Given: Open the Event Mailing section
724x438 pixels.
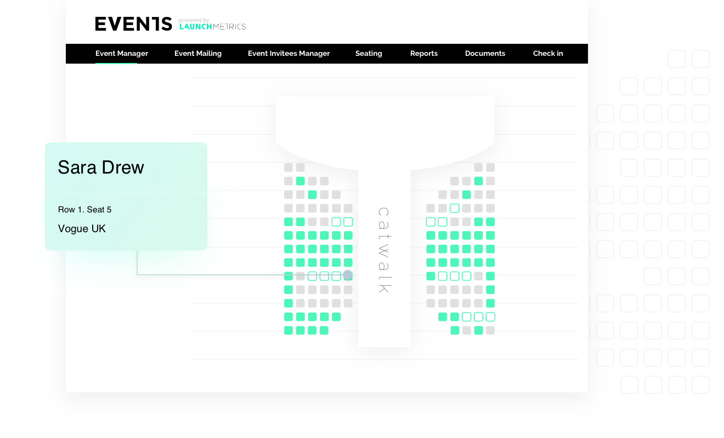Looking at the screenshot, I should pos(198,53).
